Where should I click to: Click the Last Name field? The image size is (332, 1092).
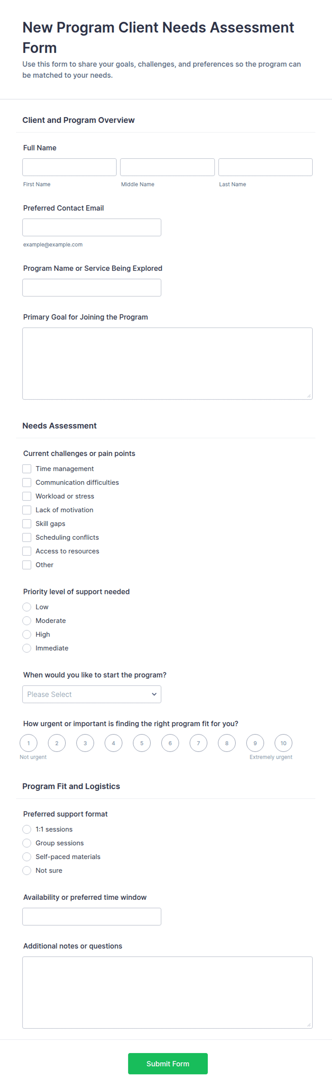(266, 167)
